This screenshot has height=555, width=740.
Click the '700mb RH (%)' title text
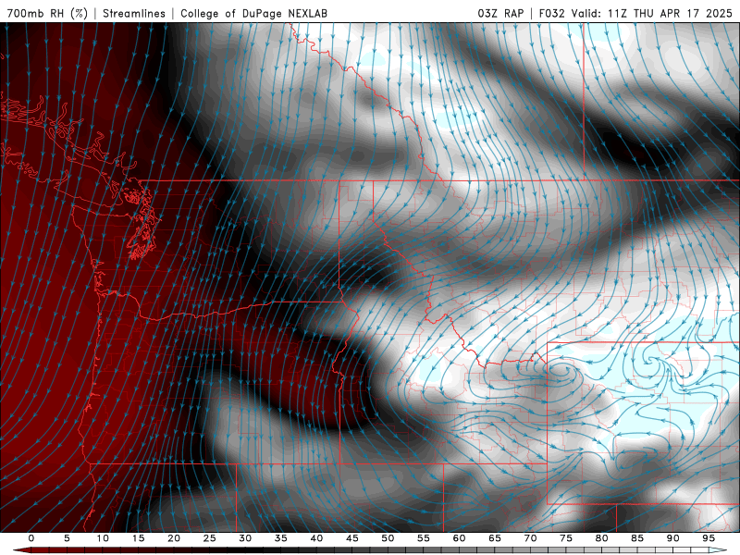(48, 13)
